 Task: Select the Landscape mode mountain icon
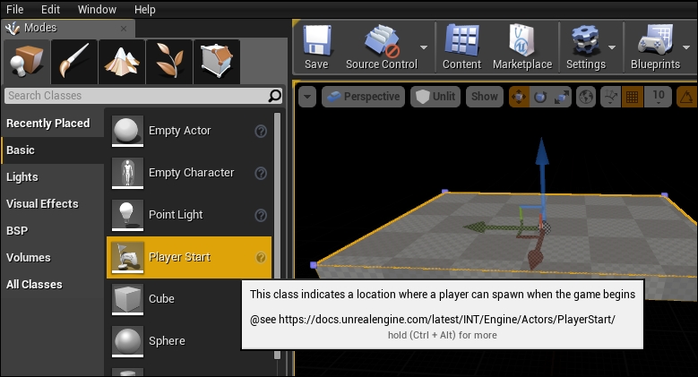click(x=122, y=62)
